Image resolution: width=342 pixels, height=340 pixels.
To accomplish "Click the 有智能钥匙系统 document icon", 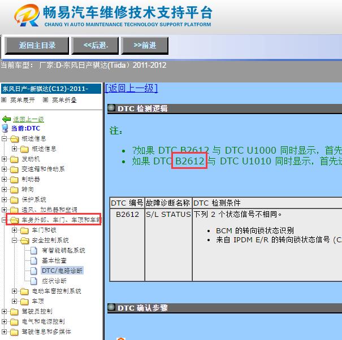I will tap(34, 250).
